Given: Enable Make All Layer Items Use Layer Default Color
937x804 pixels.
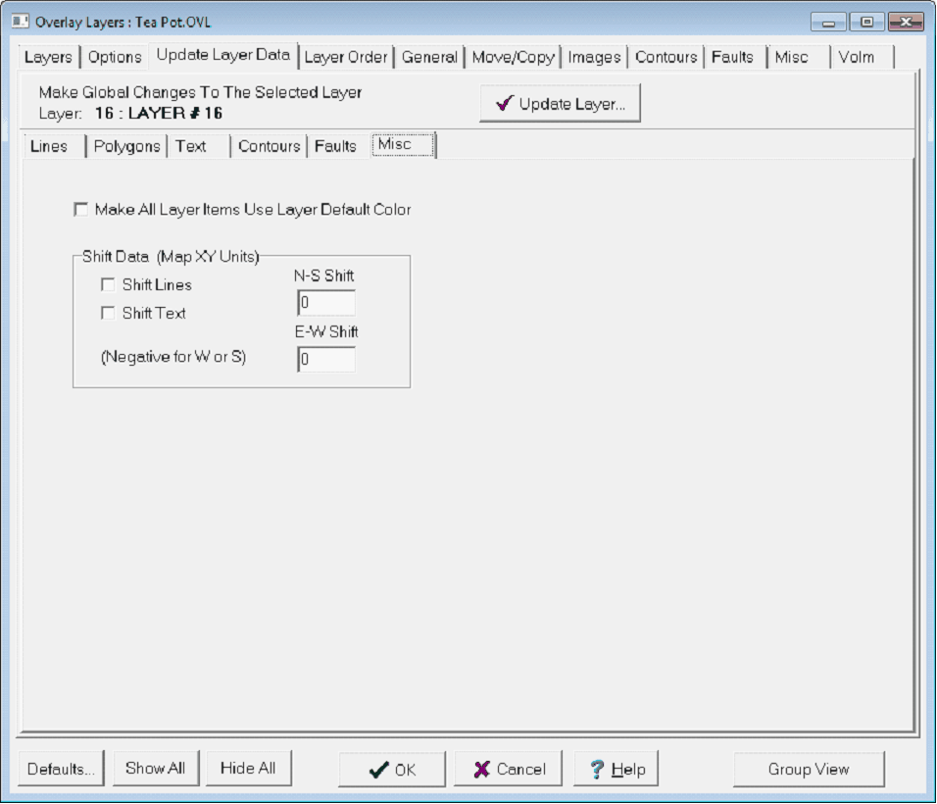Looking at the screenshot, I should click(80, 209).
